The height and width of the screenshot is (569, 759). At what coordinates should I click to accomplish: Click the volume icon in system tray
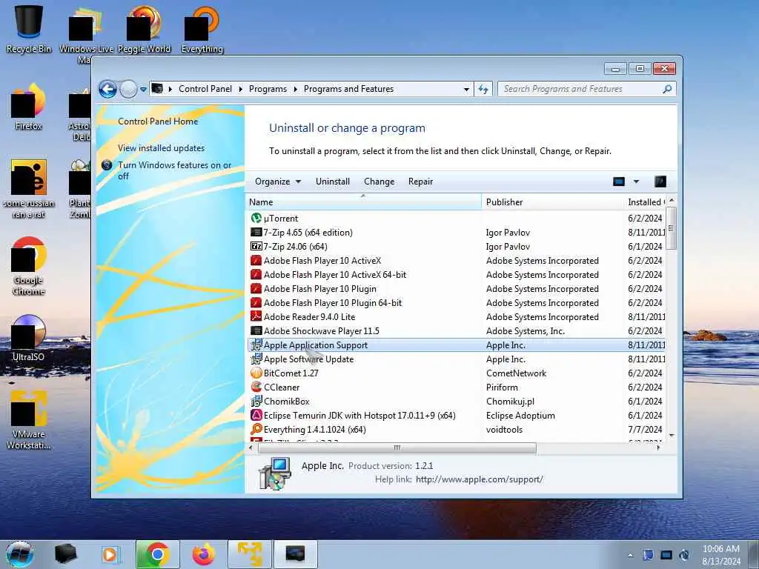click(684, 555)
